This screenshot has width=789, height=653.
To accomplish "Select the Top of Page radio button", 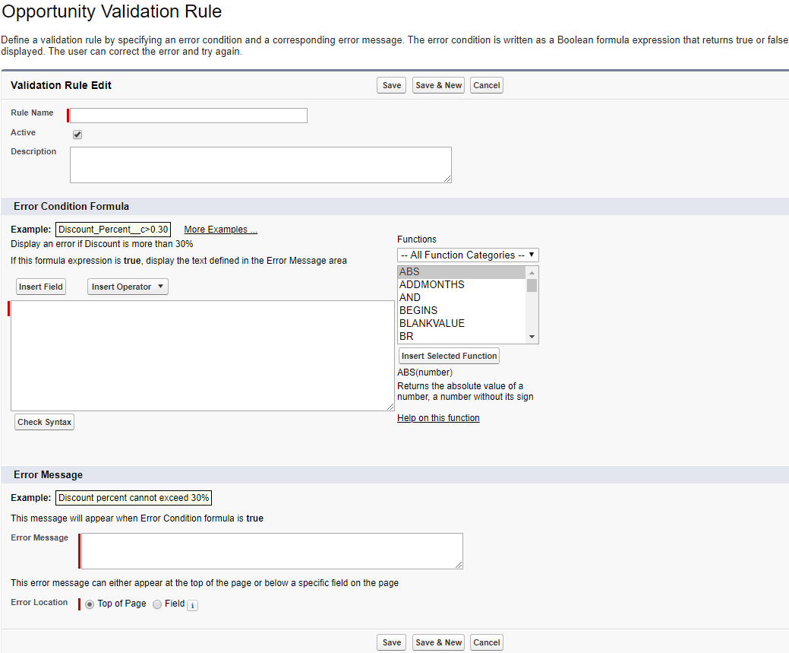I will click(90, 604).
